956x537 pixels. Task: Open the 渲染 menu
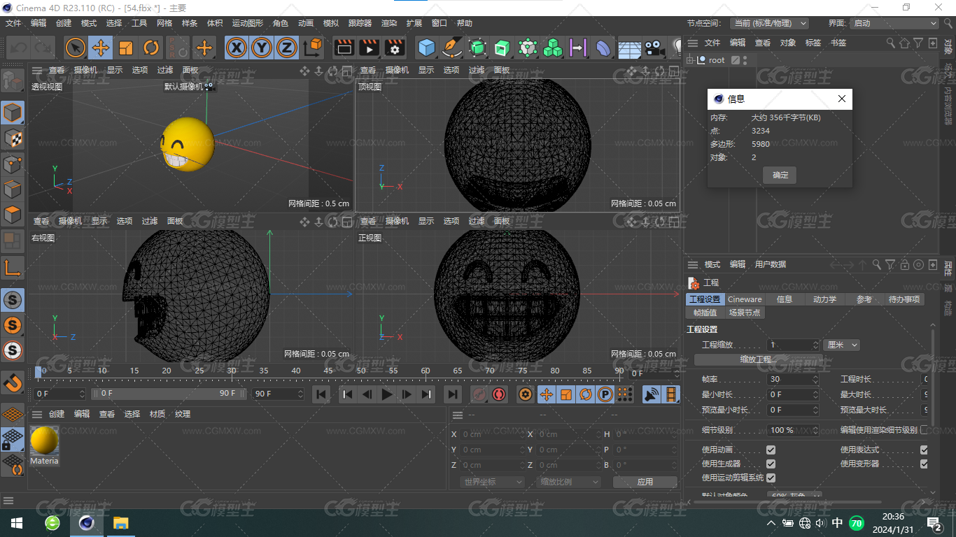click(x=389, y=23)
